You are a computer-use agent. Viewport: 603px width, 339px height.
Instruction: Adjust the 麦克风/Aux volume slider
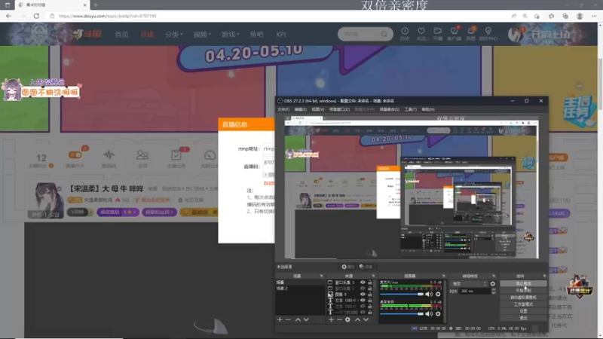click(402, 294)
